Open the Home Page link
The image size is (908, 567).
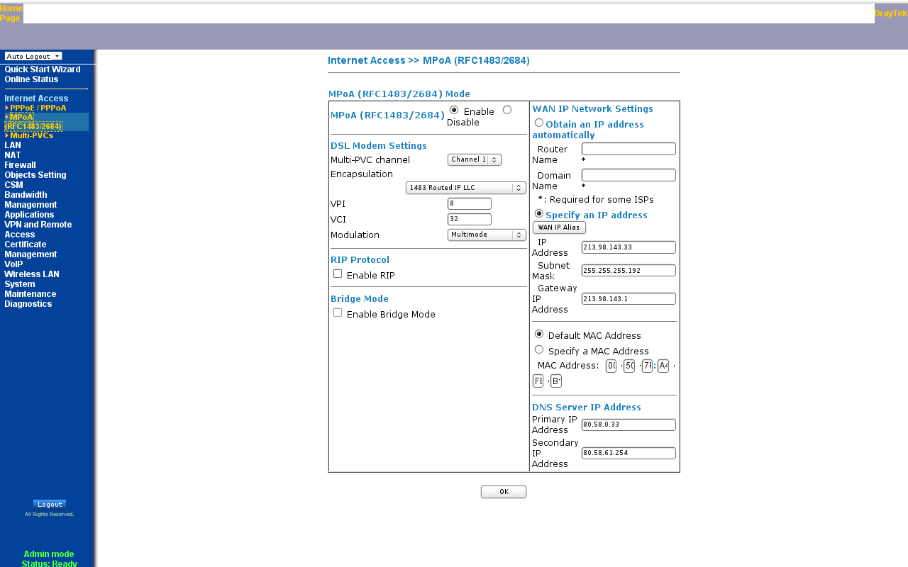(11, 13)
